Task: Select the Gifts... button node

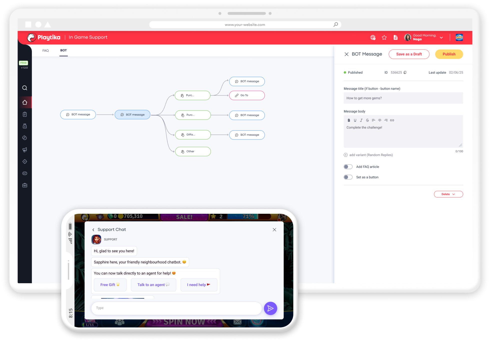Action: coord(193,135)
